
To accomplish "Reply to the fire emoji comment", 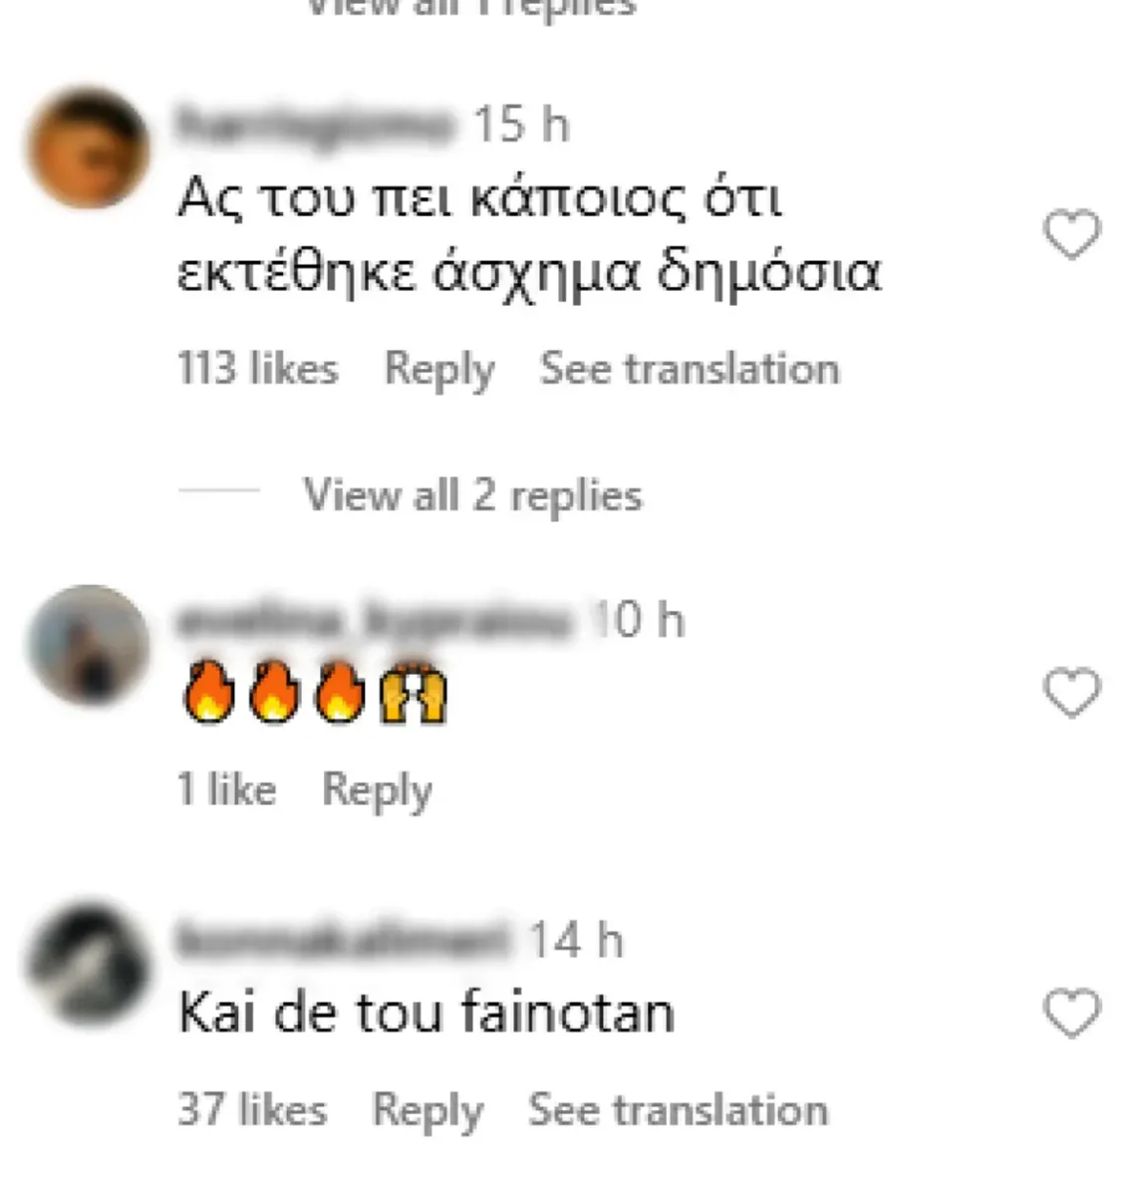I will [377, 790].
